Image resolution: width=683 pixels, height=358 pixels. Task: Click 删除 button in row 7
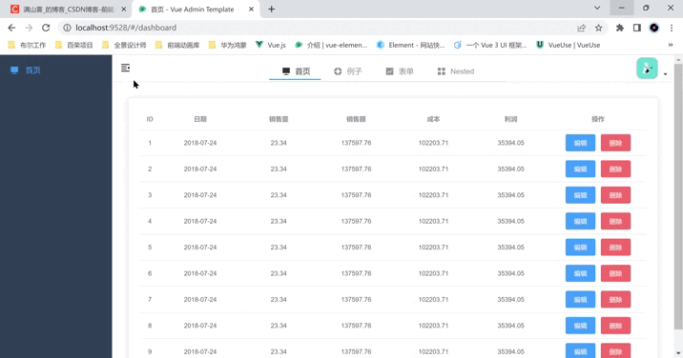[x=615, y=299]
